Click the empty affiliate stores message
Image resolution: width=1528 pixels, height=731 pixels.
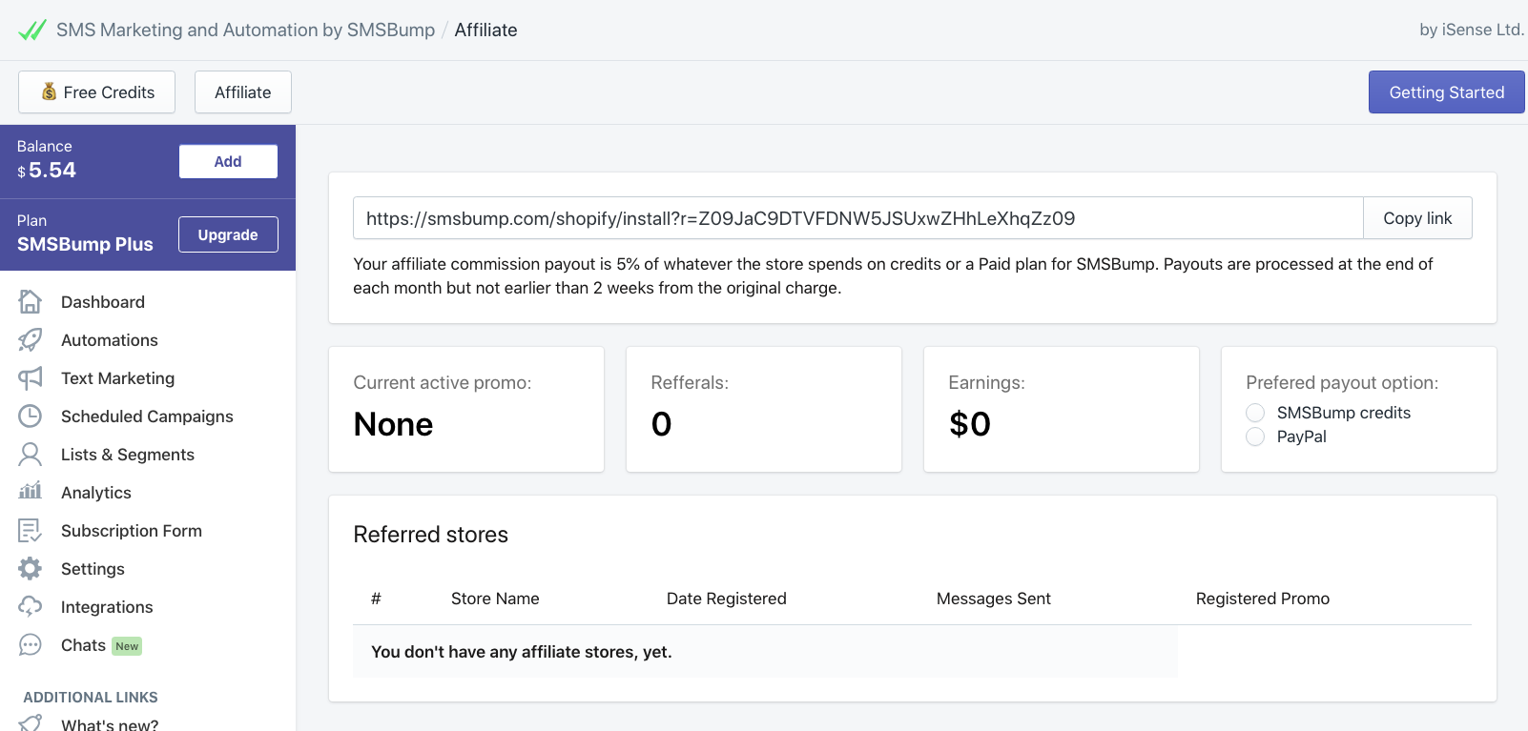(x=522, y=652)
